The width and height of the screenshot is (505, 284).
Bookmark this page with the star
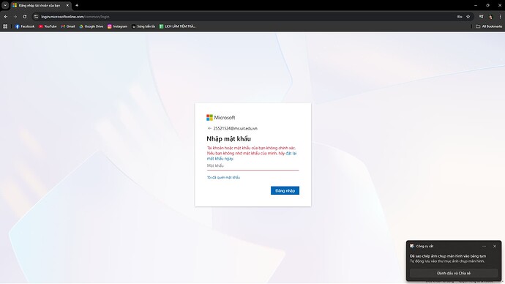468,17
